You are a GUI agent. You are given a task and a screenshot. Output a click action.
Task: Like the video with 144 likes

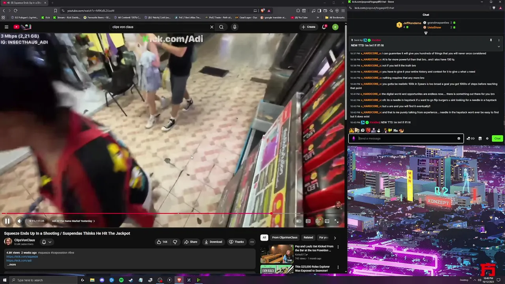(162, 242)
